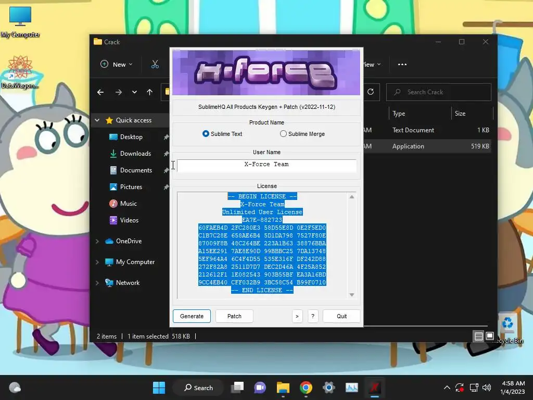Screen dimensions: 533x400
Task: Click the X-Force banner image
Action: click(x=266, y=72)
